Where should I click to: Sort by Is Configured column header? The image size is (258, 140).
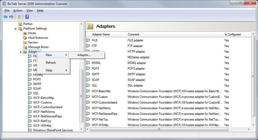[237, 34]
